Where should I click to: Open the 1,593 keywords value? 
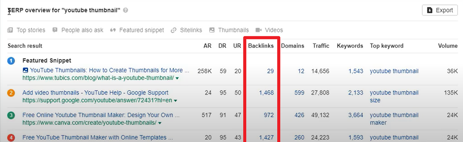pyautogui.click(x=356, y=138)
